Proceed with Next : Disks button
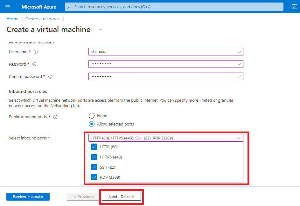This screenshot has height=206, width=300. (121, 197)
